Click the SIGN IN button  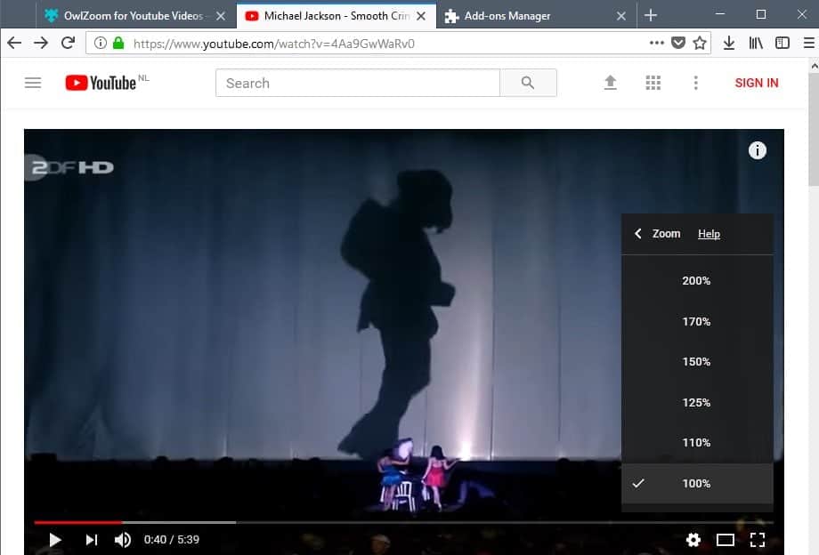pyautogui.click(x=756, y=83)
